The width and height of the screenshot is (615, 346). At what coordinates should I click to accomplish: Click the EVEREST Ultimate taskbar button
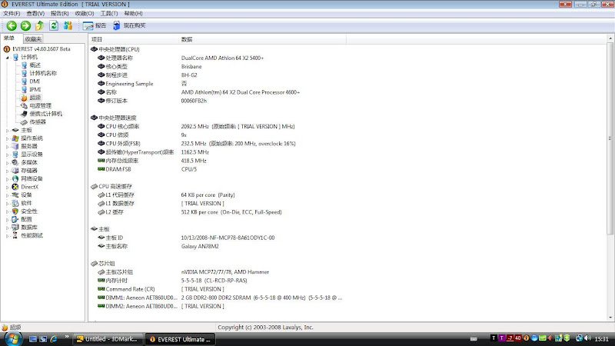point(180,339)
